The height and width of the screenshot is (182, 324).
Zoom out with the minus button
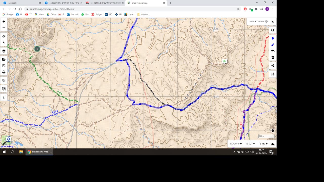4,28
